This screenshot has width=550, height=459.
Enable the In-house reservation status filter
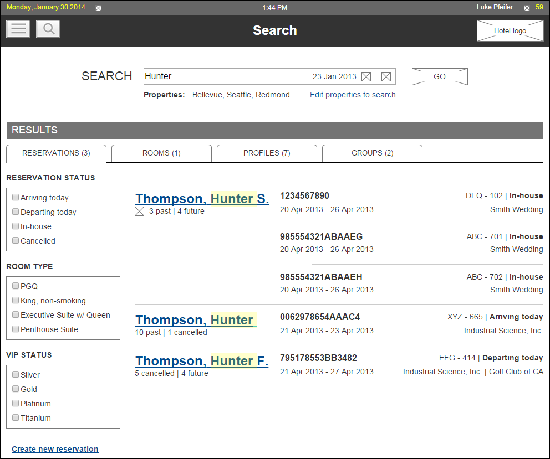(x=15, y=225)
